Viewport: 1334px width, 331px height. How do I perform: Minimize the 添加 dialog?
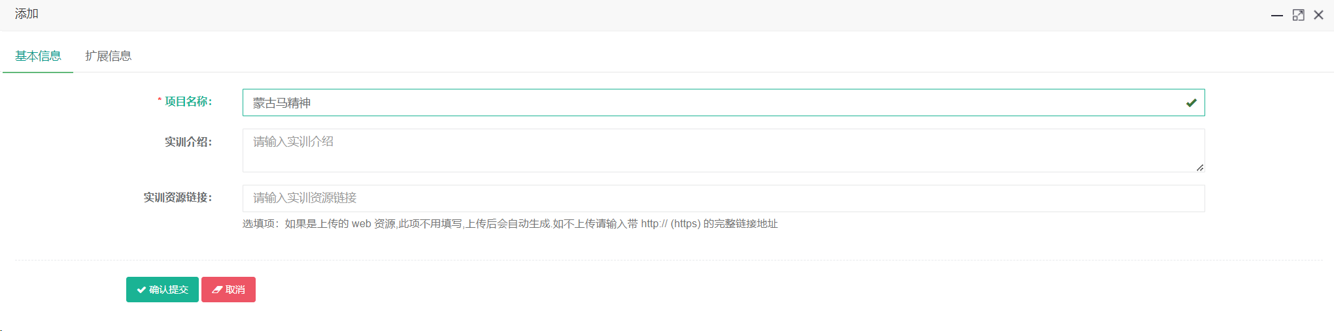tap(1276, 15)
